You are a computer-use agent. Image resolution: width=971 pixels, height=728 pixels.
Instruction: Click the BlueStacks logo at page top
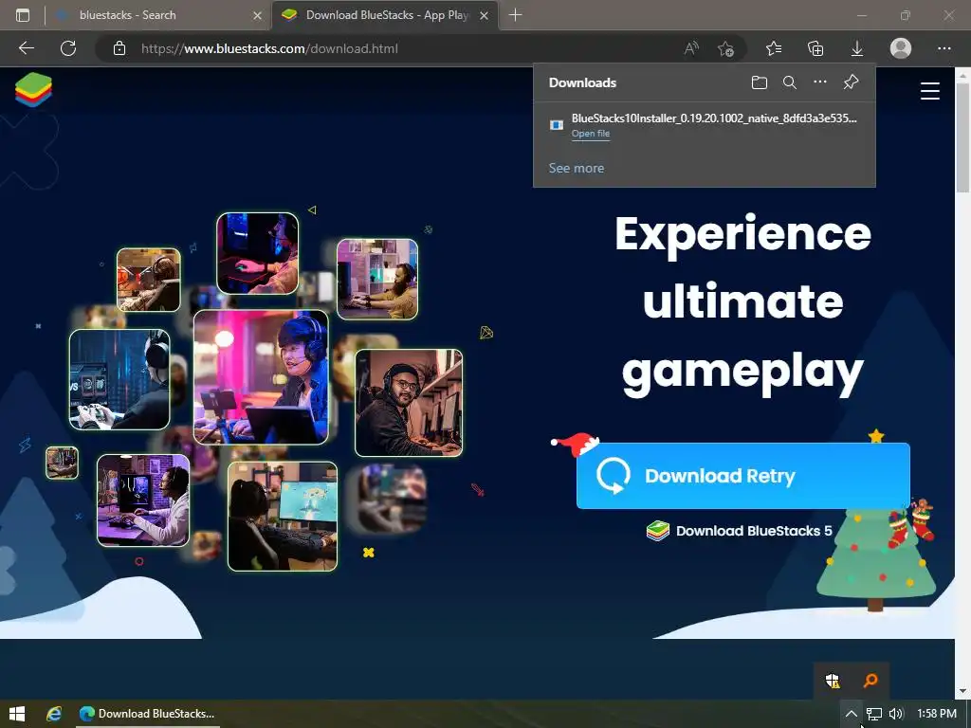click(33, 89)
